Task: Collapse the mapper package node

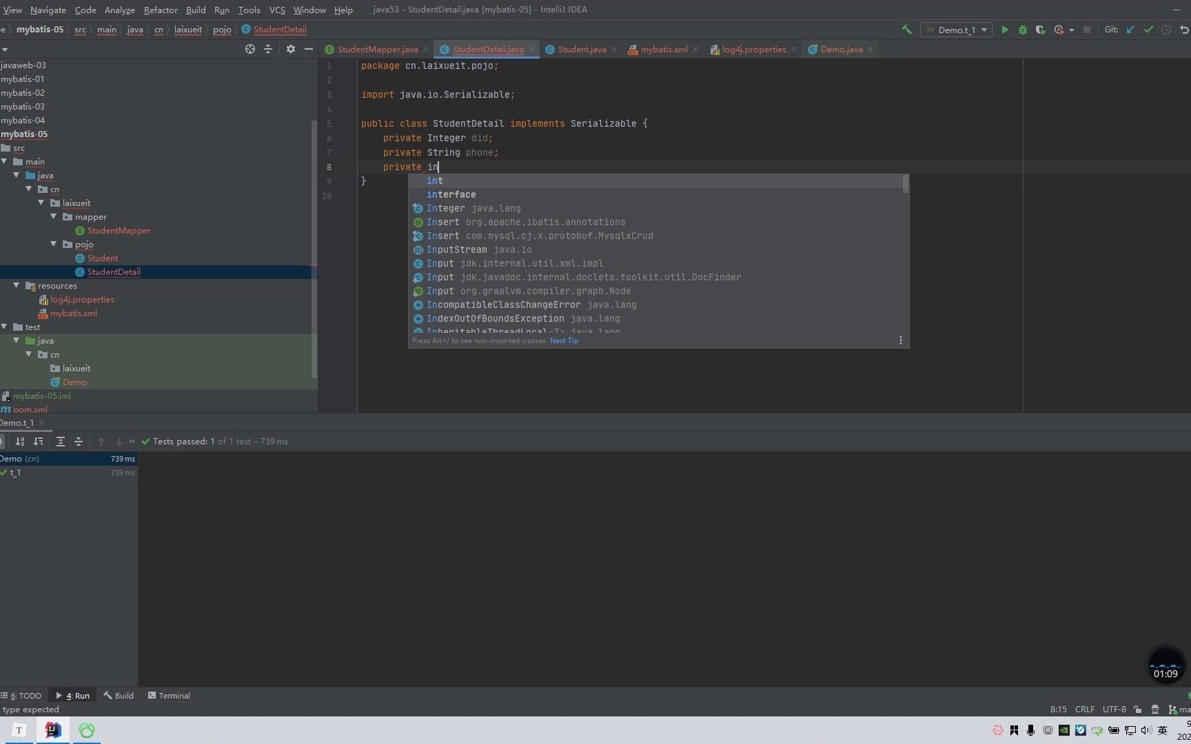Action: (54, 217)
